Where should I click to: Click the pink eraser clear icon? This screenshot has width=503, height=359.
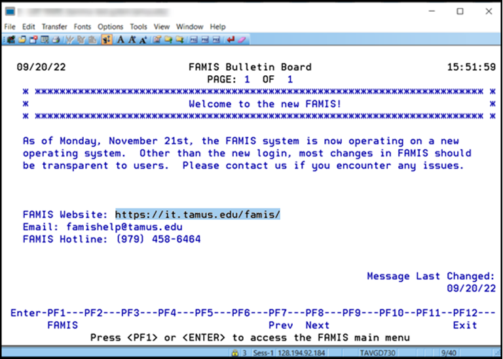[242, 40]
